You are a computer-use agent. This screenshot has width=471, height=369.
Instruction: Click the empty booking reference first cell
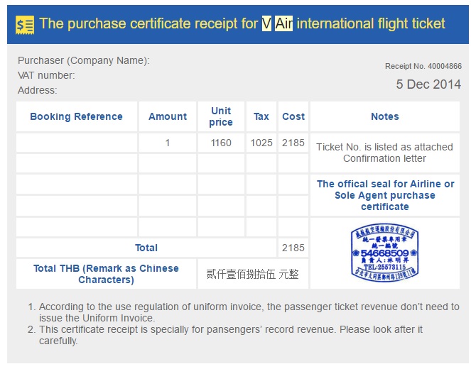pos(77,143)
